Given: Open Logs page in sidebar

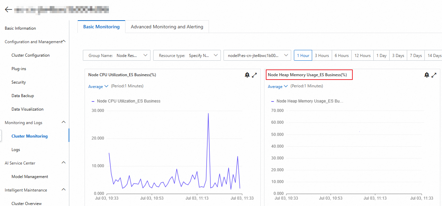Looking at the screenshot, I should (x=16, y=150).
